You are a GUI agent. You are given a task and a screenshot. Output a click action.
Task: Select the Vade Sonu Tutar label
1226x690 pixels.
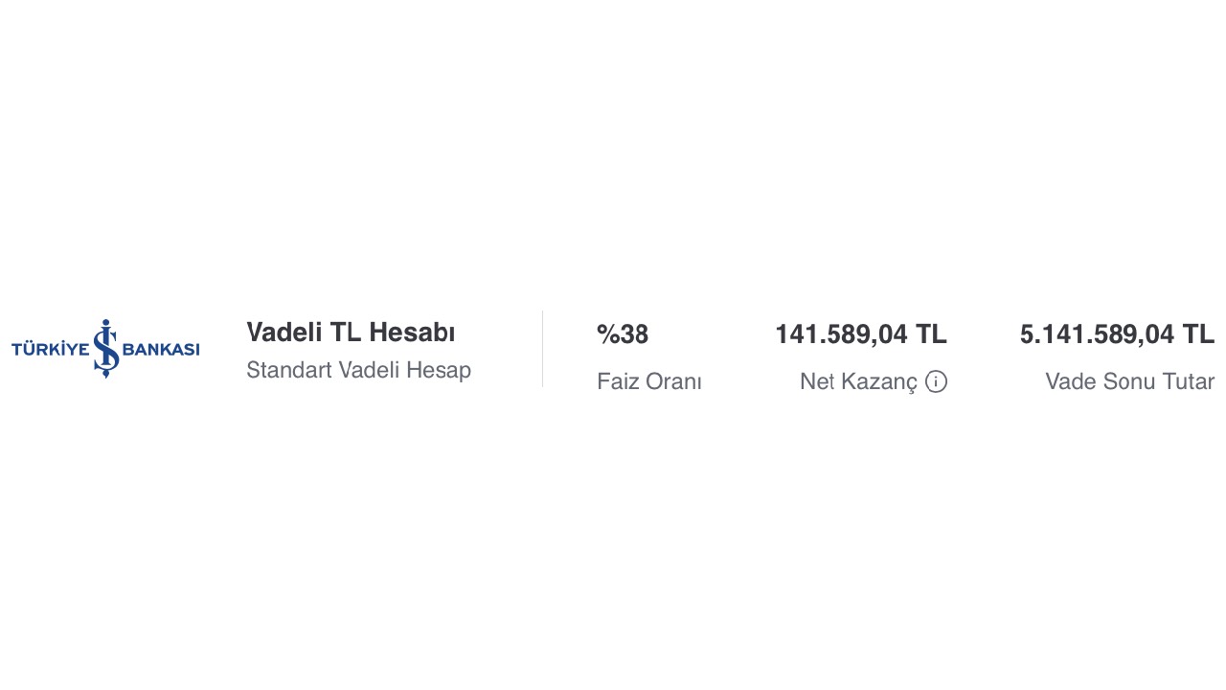point(1130,381)
